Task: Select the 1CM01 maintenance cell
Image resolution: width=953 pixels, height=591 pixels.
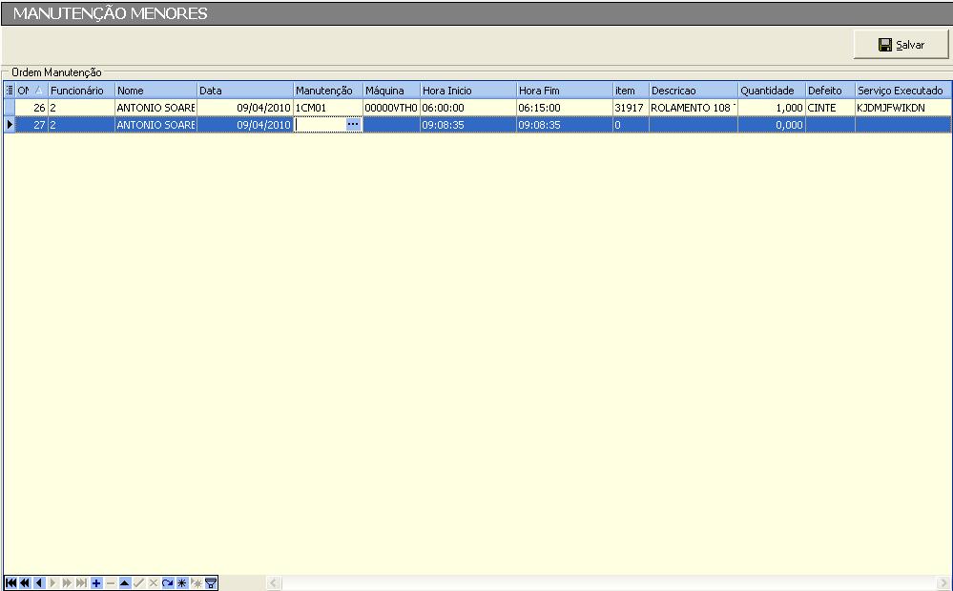Action: [327, 108]
